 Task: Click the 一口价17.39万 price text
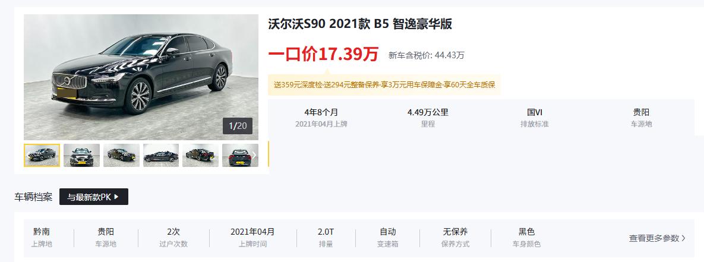(324, 54)
